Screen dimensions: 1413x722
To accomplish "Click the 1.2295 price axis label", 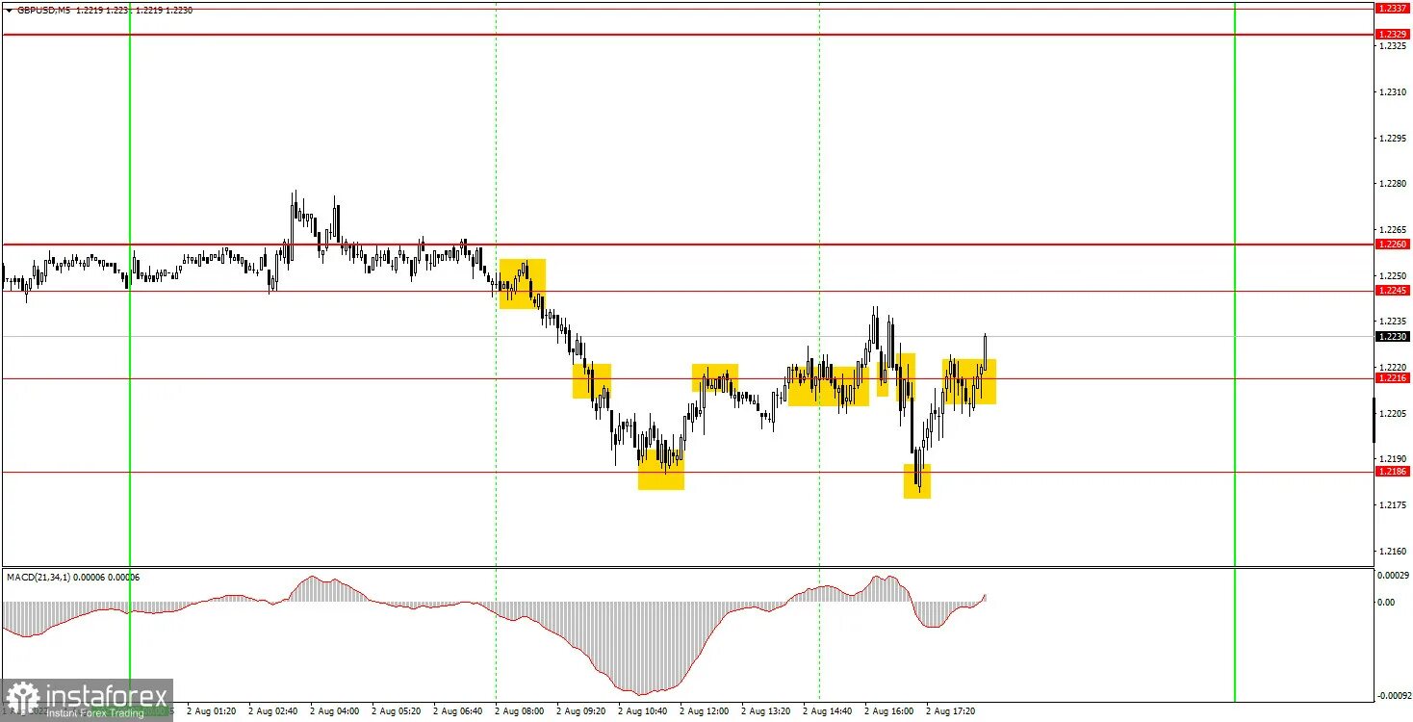I will coord(1392,139).
